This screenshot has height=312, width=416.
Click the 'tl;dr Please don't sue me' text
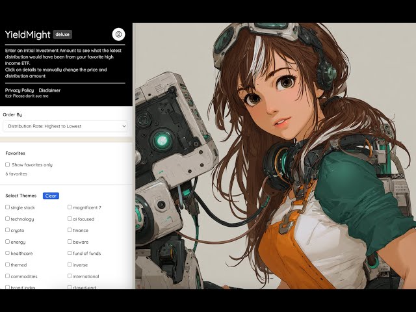(x=27, y=96)
